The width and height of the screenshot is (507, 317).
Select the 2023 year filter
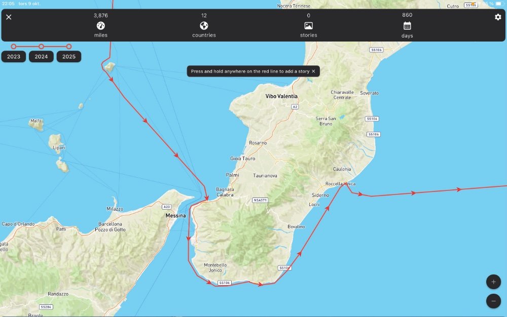tap(14, 57)
